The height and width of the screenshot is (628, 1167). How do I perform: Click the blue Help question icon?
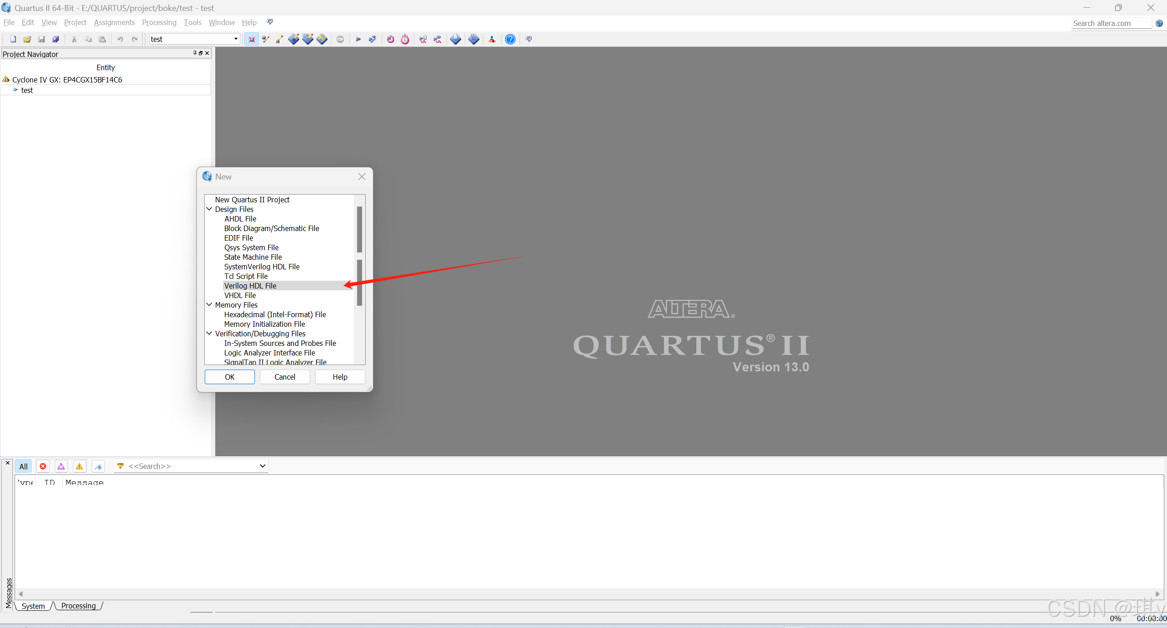click(510, 39)
